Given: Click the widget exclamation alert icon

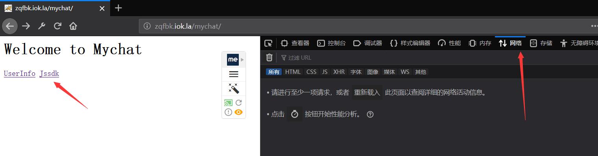Looking at the screenshot, I should 229,112.
